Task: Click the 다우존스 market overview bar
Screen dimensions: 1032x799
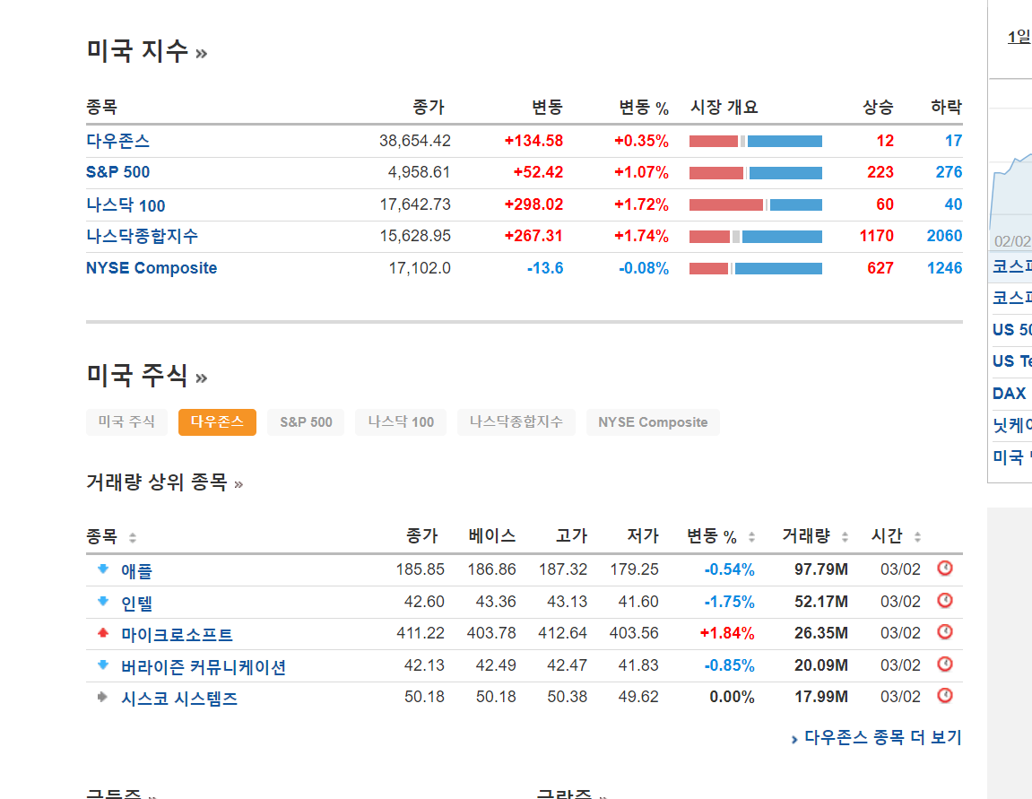Action: click(x=756, y=141)
